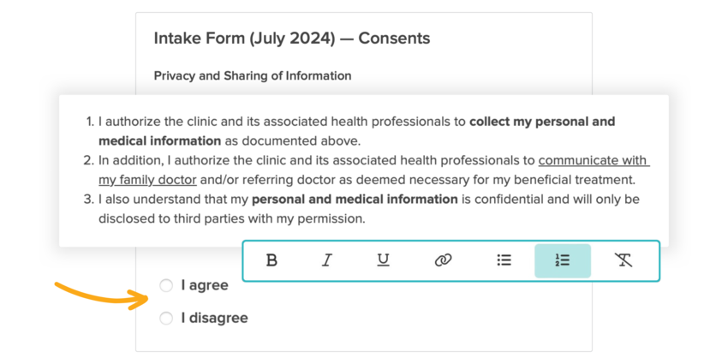Insert a hyperlink using the link icon
The height and width of the screenshot is (364, 728).
[443, 260]
